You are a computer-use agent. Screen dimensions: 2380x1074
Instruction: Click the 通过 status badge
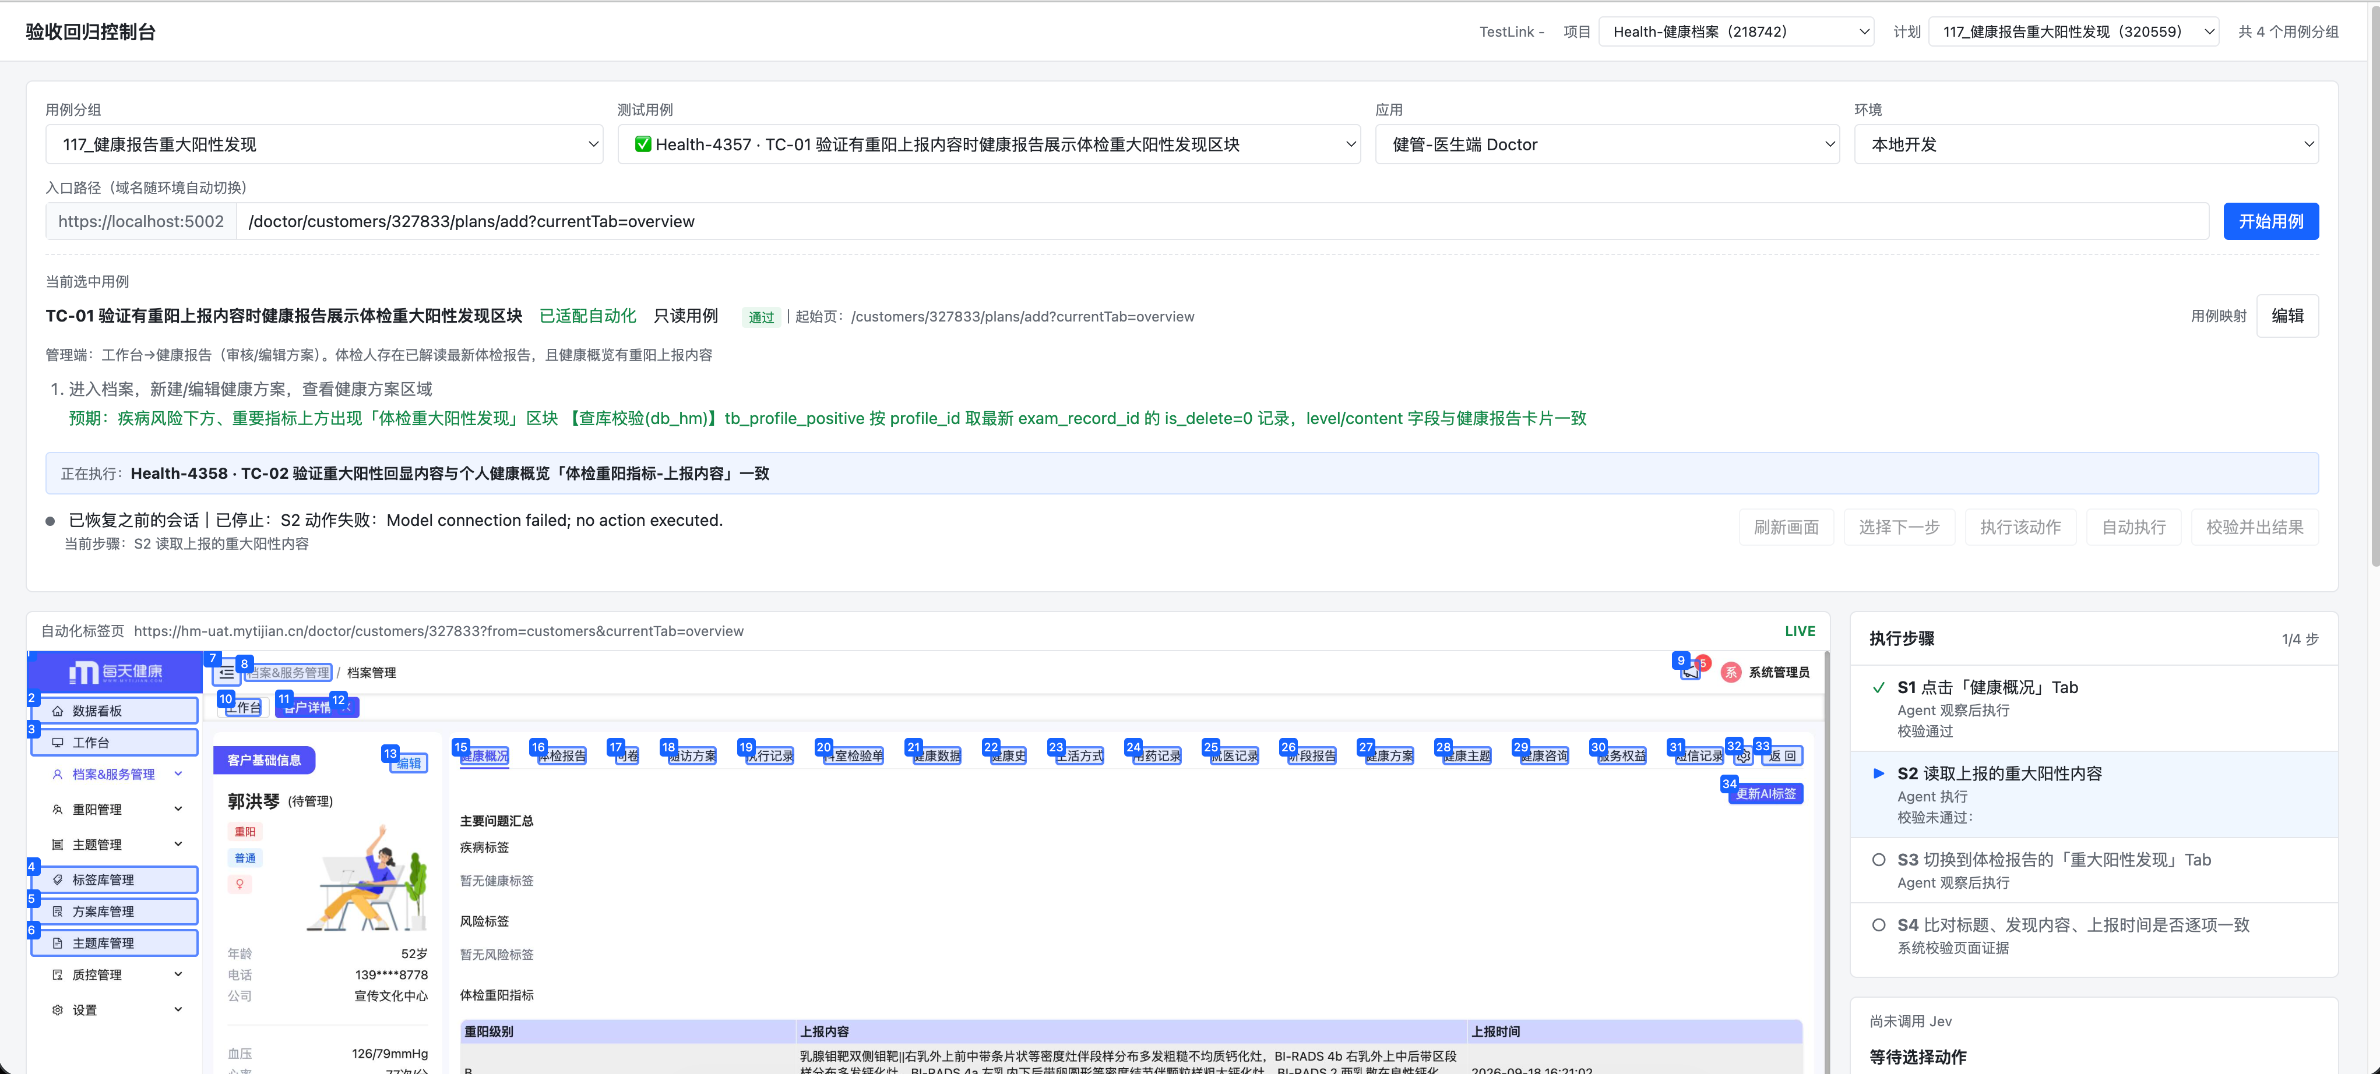click(x=761, y=317)
